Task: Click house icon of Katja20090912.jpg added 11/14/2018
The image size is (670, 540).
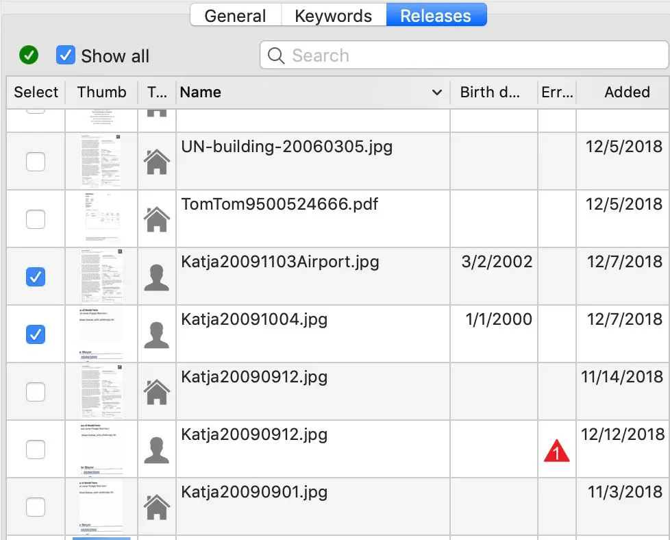Action: (157, 392)
